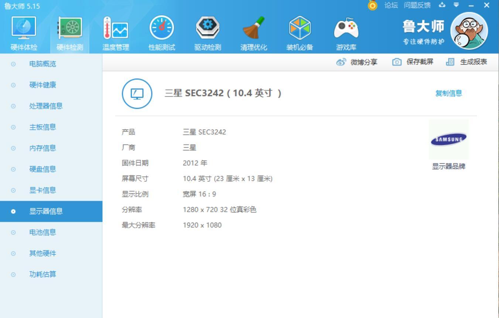Open 论坛 forum link
The height and width of the screenshot is (318, 499).
[391, 5]
